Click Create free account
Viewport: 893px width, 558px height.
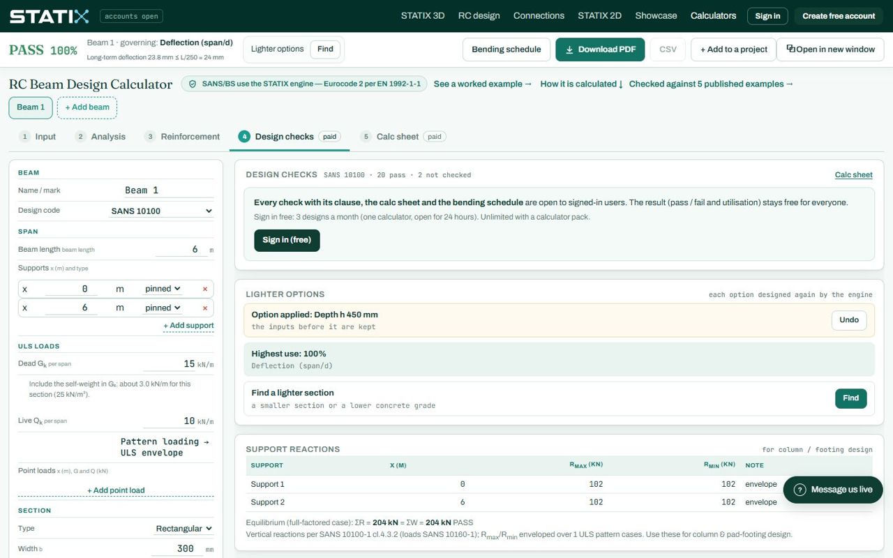click(x=839, y=16)
